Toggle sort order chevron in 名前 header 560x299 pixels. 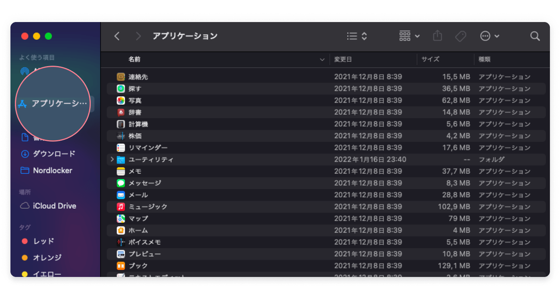(x=323, y=60)
